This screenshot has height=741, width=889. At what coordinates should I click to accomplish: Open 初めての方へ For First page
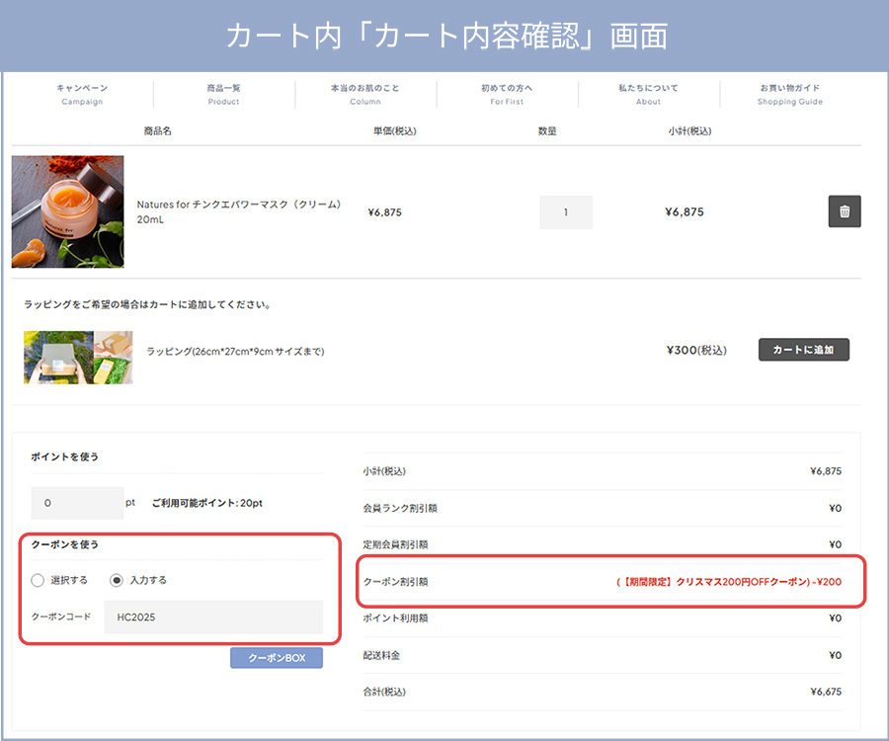(507, 94)
